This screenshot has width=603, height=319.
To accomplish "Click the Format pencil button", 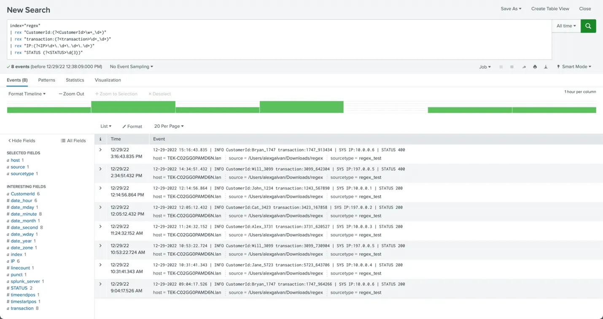I will pos(132,126).
